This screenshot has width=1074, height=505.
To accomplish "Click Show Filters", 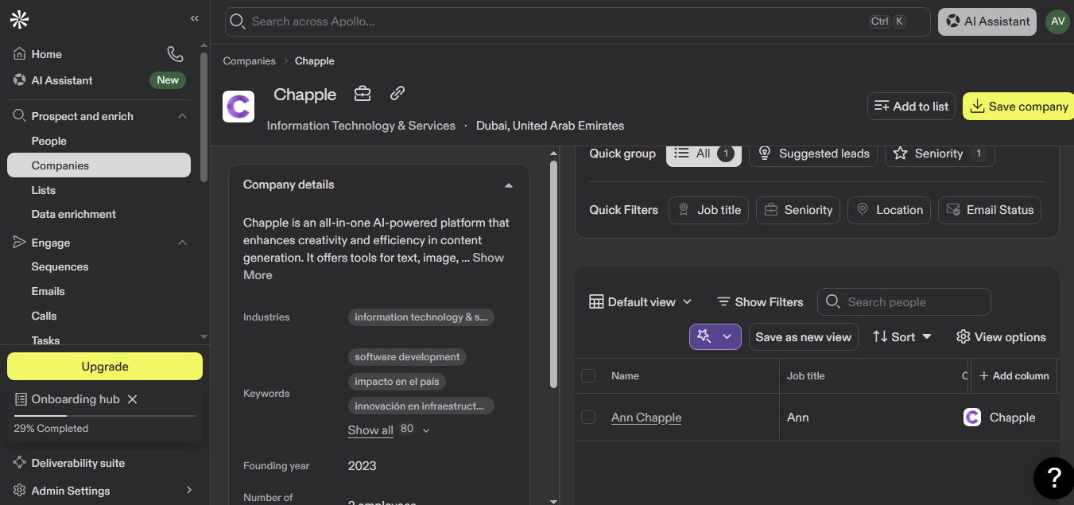I will coord(760,302).
